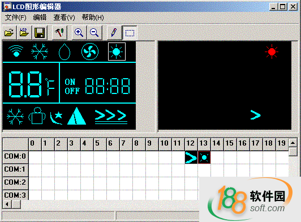Open the 帮助(H) menu
The height and width of the screenshot is (222, 301).
click(93, 18)
